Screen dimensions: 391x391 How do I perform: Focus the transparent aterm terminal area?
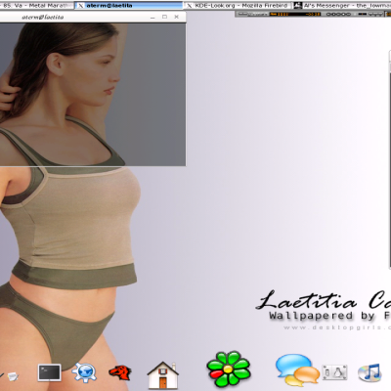click(93, 94)
